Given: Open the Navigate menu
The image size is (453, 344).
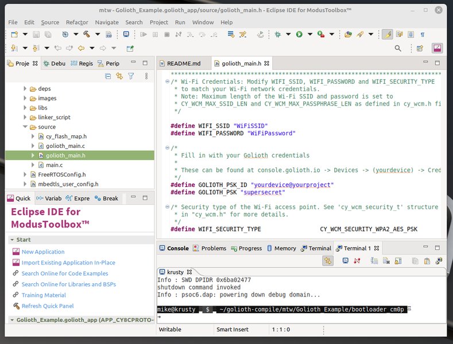Looking at the screenshot, I should click(x=107, y=22).
